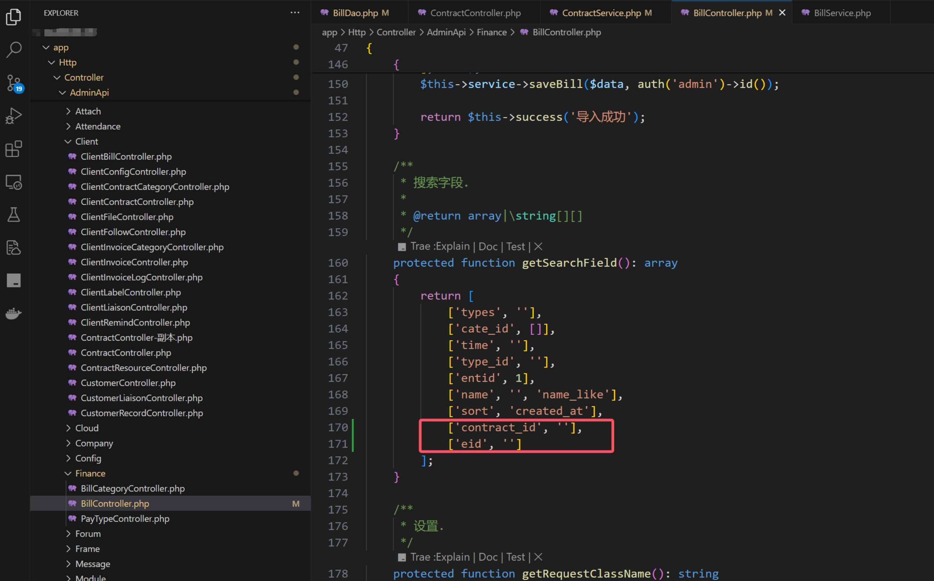
Task: Close the BillController.php tab
Action: 782,13
